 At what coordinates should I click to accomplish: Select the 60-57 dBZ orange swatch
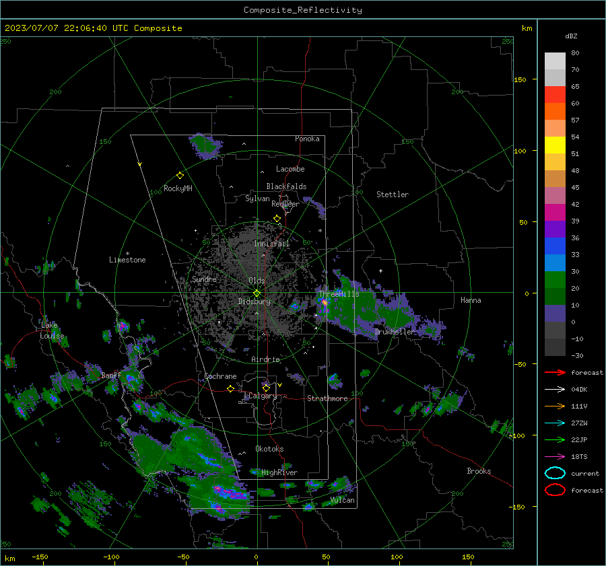(x=555, y=112)
